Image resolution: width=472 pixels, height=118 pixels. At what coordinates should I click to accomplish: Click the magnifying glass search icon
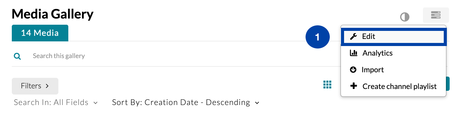tap(18, 56)
